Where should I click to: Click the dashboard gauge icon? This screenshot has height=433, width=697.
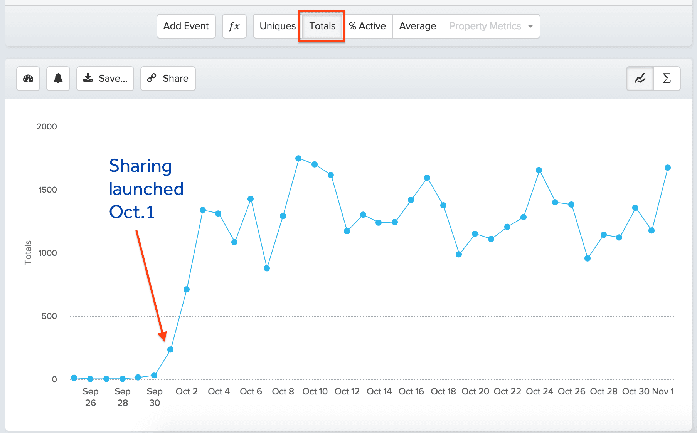pos(28,78)
